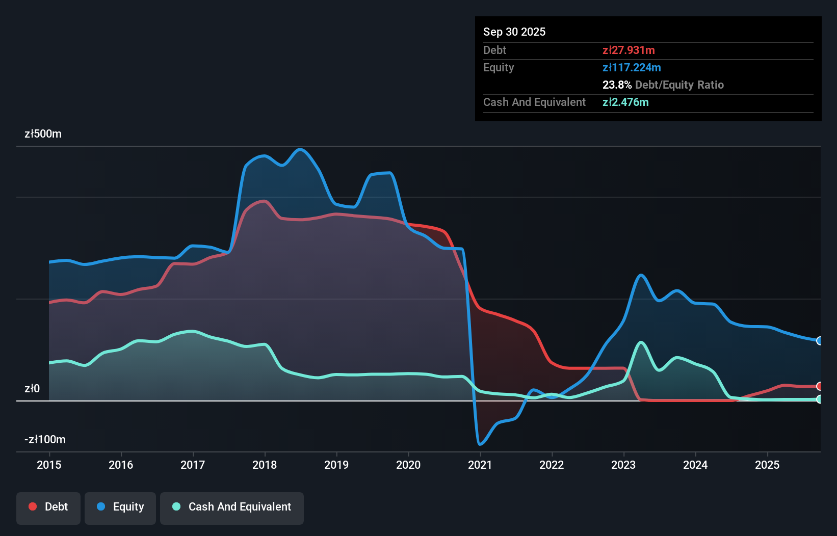Click the zł500m axis label
The image size is (837, 536).
(x=43, y=133)
